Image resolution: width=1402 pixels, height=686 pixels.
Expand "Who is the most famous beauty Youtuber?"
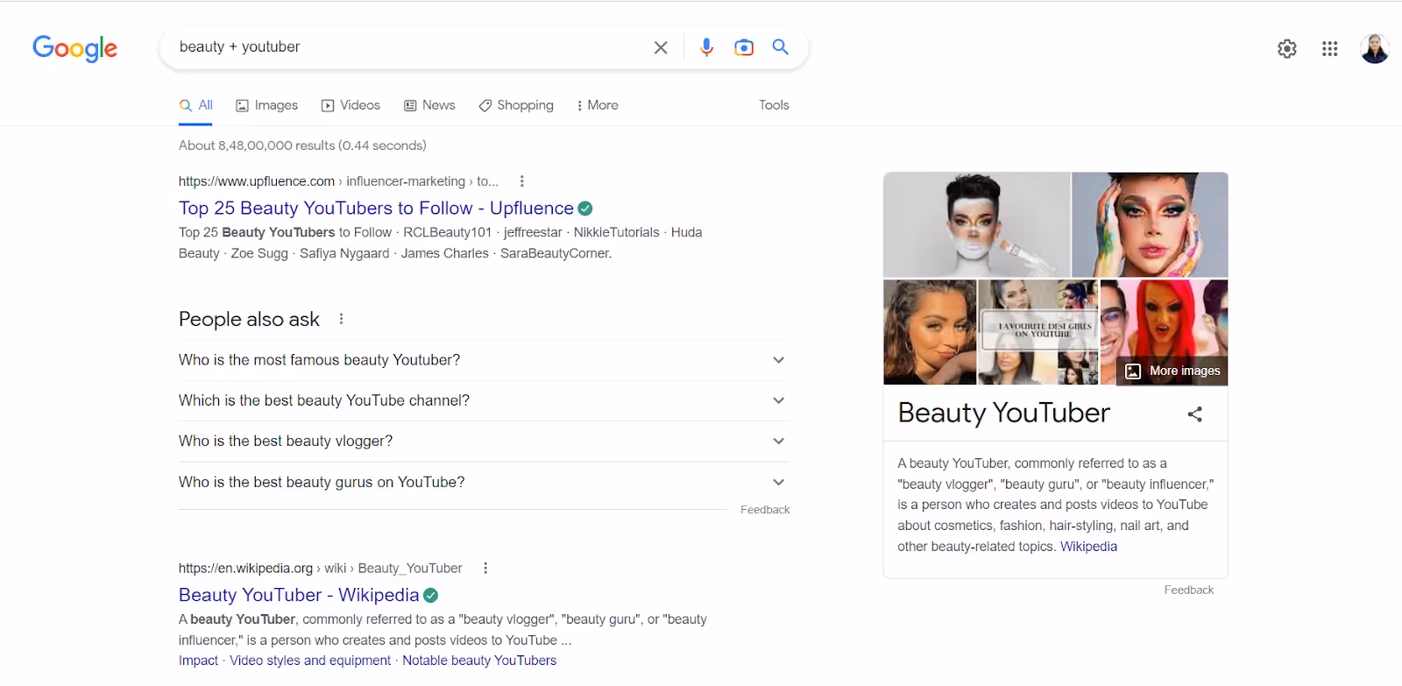pos(484,360)
